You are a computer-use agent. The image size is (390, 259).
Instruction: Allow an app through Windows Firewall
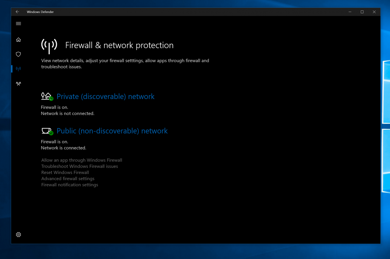point(82,160)
